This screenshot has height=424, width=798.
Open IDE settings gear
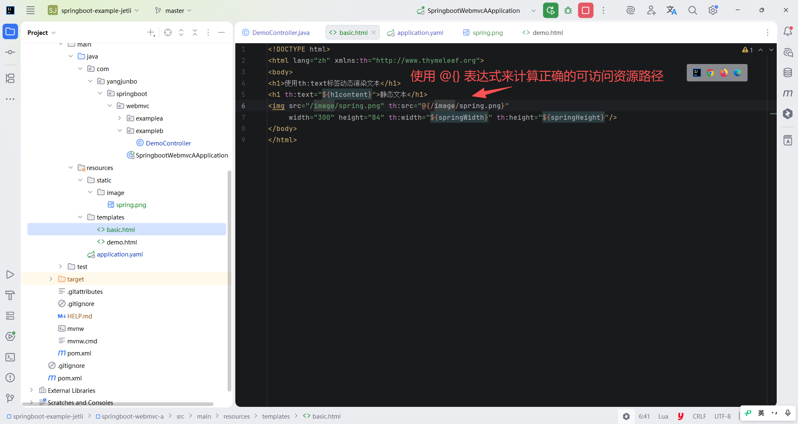coord(713,10)
